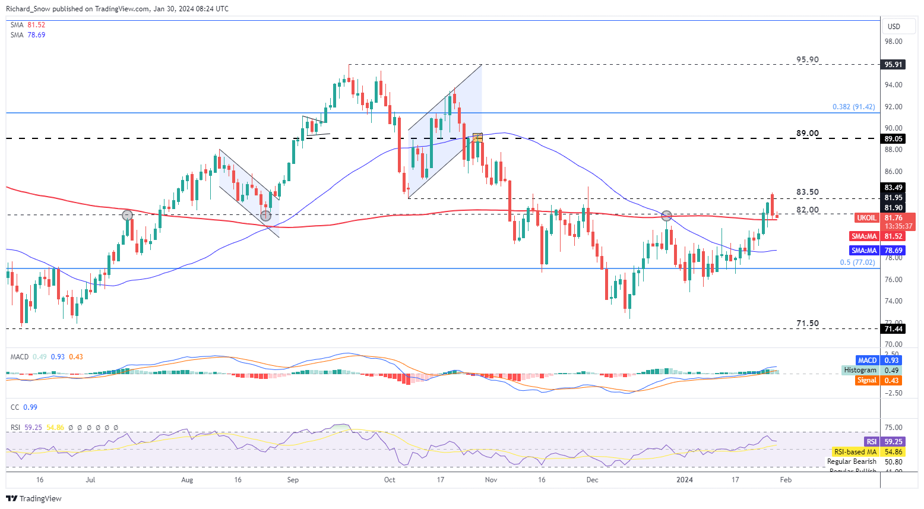Click the 89.00 level annotation text
Viewport: 924px width, 509px height.
(808, 133)
